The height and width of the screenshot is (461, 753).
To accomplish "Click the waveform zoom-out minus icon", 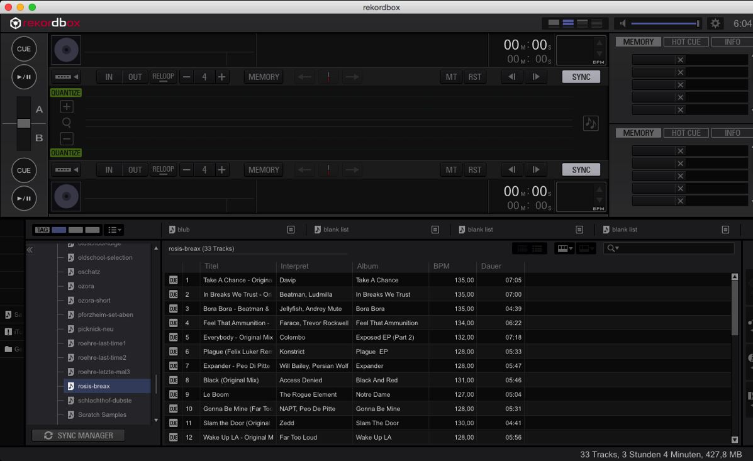I will [67, 139].
